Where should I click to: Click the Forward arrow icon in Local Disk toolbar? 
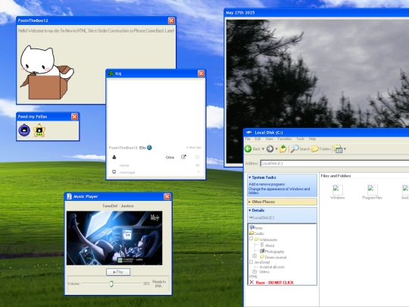tap(270, 149)
